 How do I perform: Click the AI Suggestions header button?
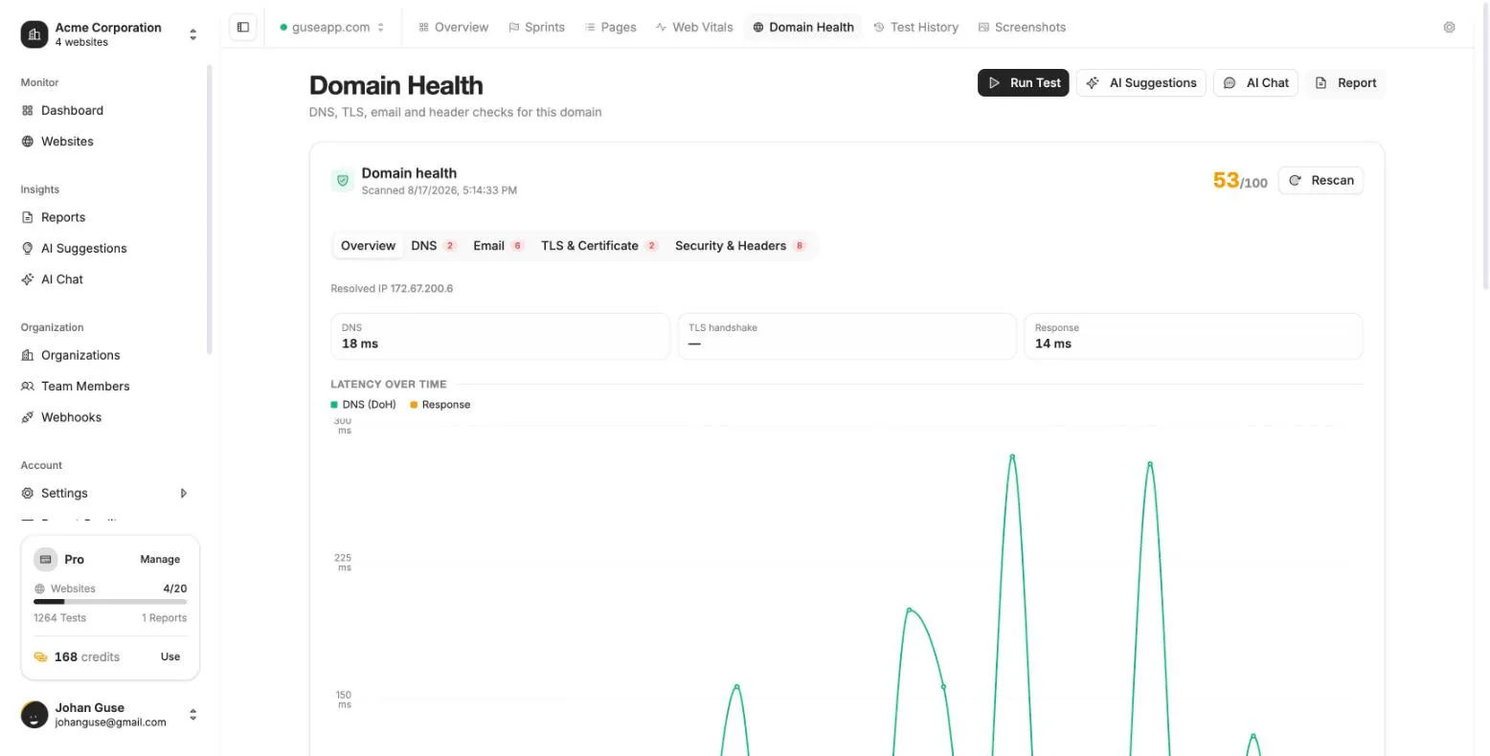pos(1141,83)
